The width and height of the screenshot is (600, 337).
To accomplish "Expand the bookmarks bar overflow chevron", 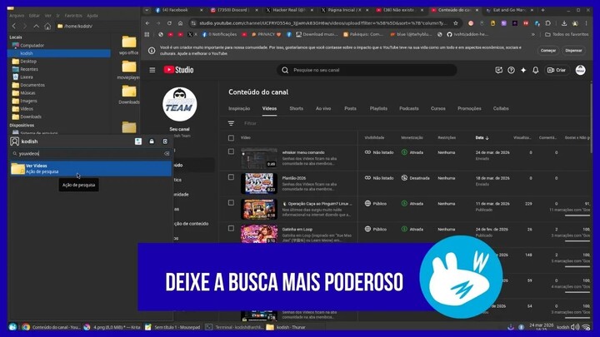I will [533, 34].
